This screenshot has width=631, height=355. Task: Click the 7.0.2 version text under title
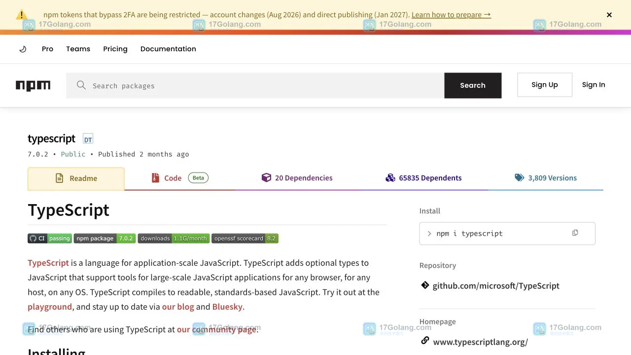(38, 154)
